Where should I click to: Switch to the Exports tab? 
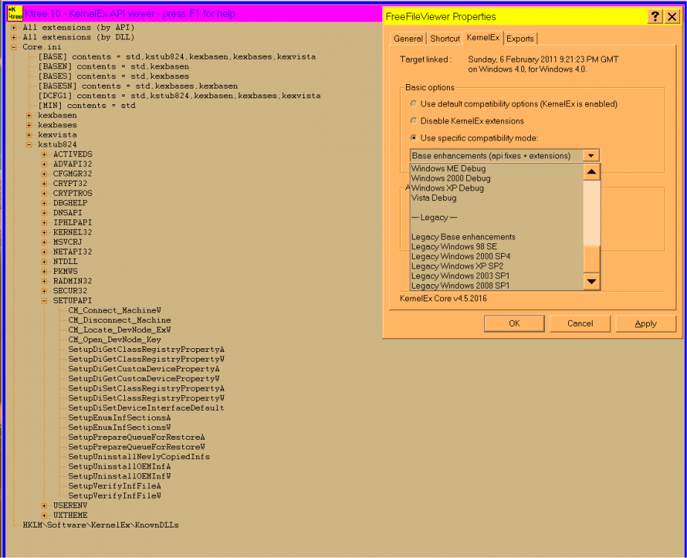click(x=520, y=39)
